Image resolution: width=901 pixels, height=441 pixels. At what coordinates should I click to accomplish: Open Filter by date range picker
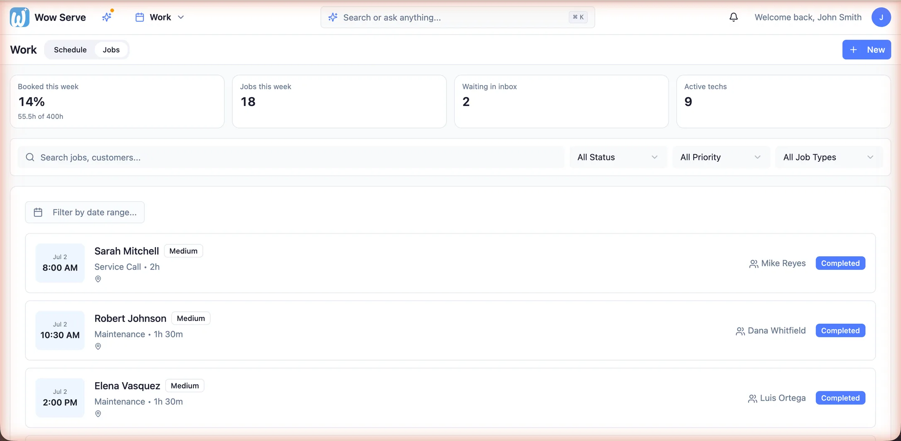tap(85, 212)
